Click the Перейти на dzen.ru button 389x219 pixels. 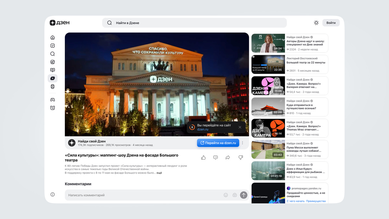tap(218, 143)
